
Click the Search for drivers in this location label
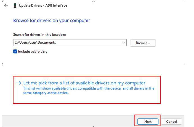tap(39, 35)
